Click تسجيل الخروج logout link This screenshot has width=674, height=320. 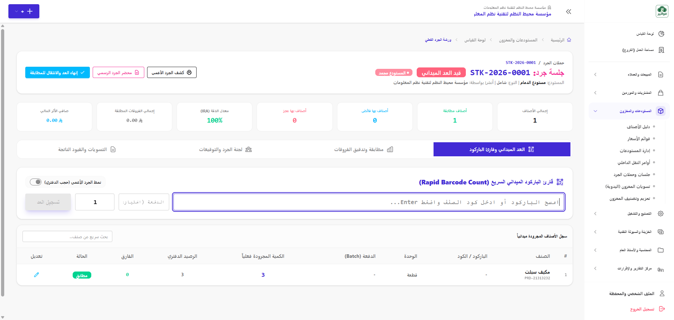(642, 309)
